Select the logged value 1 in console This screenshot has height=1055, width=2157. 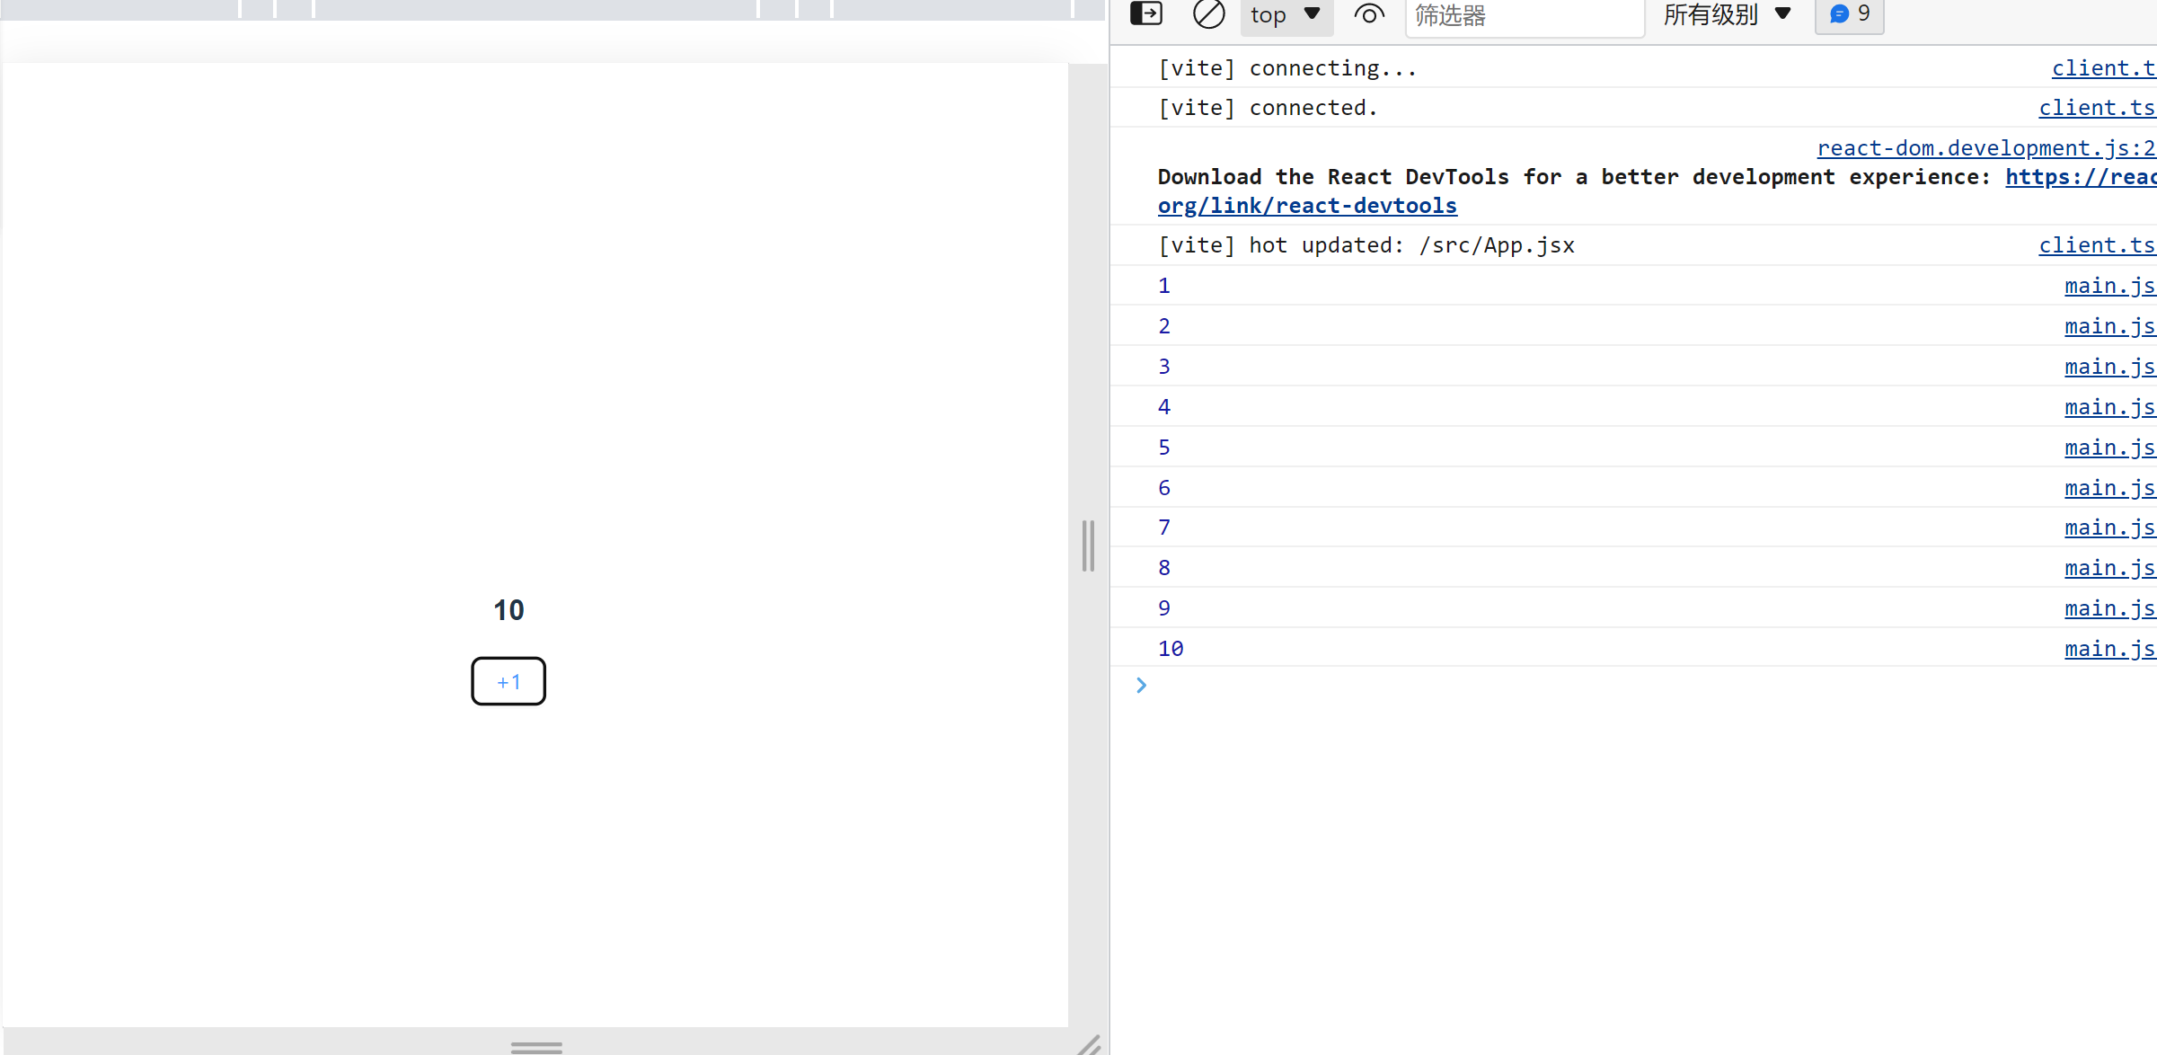click(x=1164, y=286)
